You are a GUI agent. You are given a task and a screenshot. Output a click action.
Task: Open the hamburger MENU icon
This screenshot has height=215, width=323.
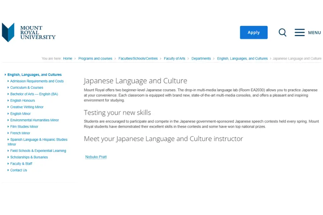coord(300,33)
